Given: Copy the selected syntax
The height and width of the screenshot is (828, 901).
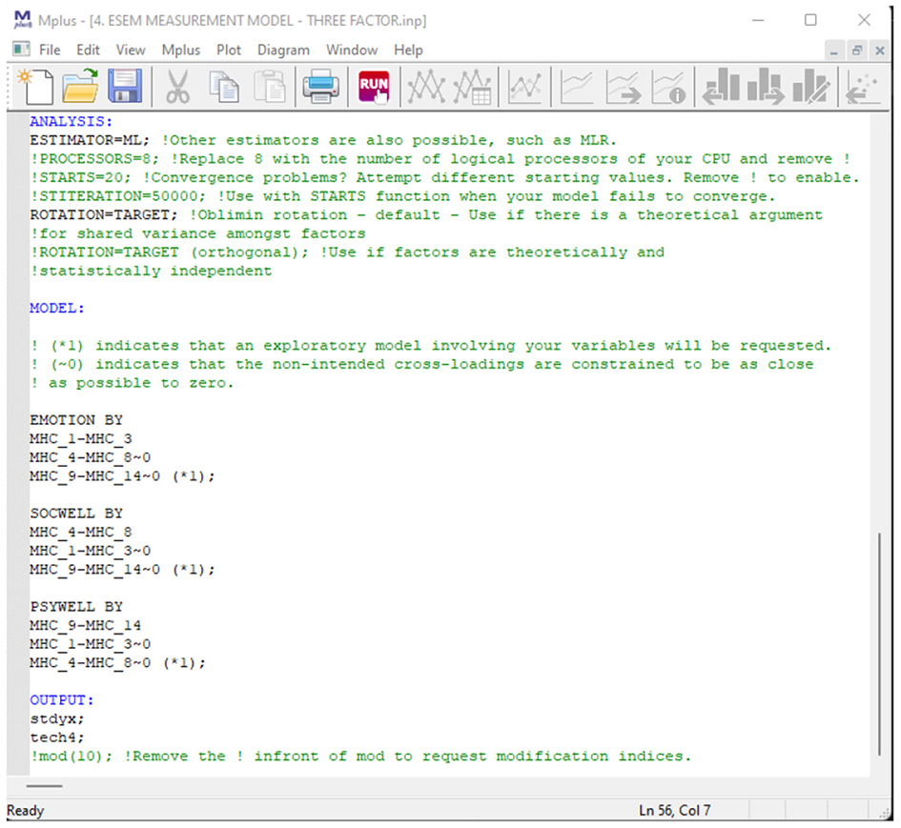Looking at the screenshot, I should click(x=224, y=88).
